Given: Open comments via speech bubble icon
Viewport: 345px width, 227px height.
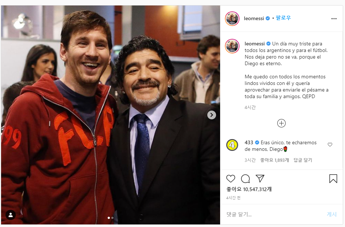Looking at the screenshot, I should point(245,179).
